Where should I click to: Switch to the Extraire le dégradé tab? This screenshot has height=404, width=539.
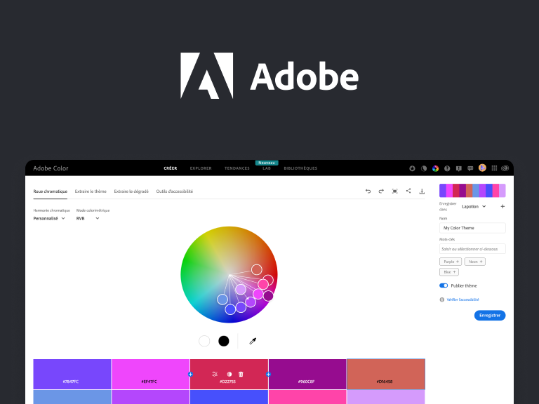point(131,191)
